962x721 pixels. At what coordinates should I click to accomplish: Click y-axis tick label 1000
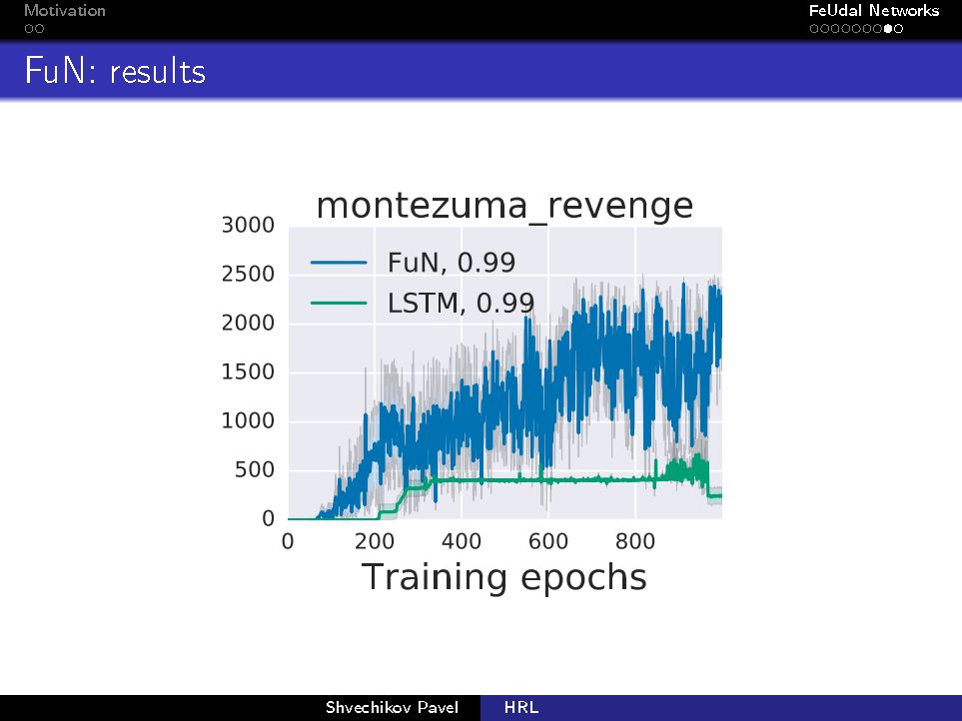248,421
